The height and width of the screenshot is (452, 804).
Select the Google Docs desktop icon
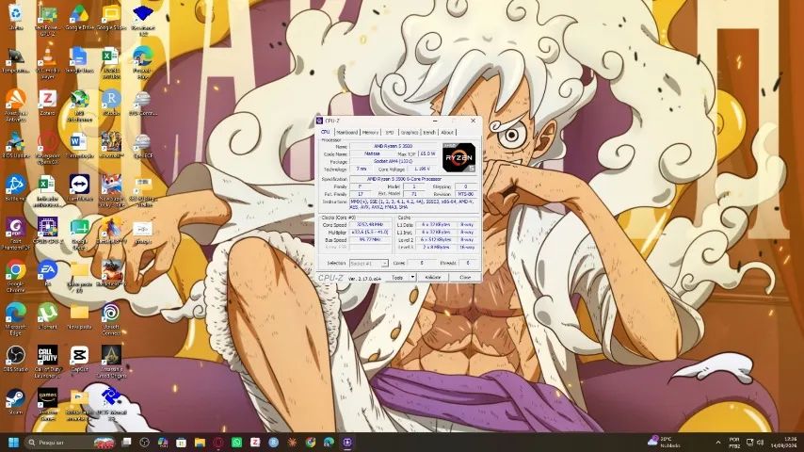(79, 60)
